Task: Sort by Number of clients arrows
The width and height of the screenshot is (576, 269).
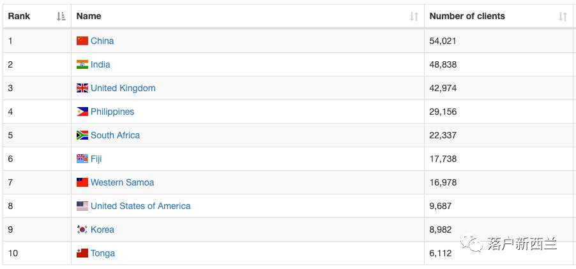Action: [x=563, y=16]
